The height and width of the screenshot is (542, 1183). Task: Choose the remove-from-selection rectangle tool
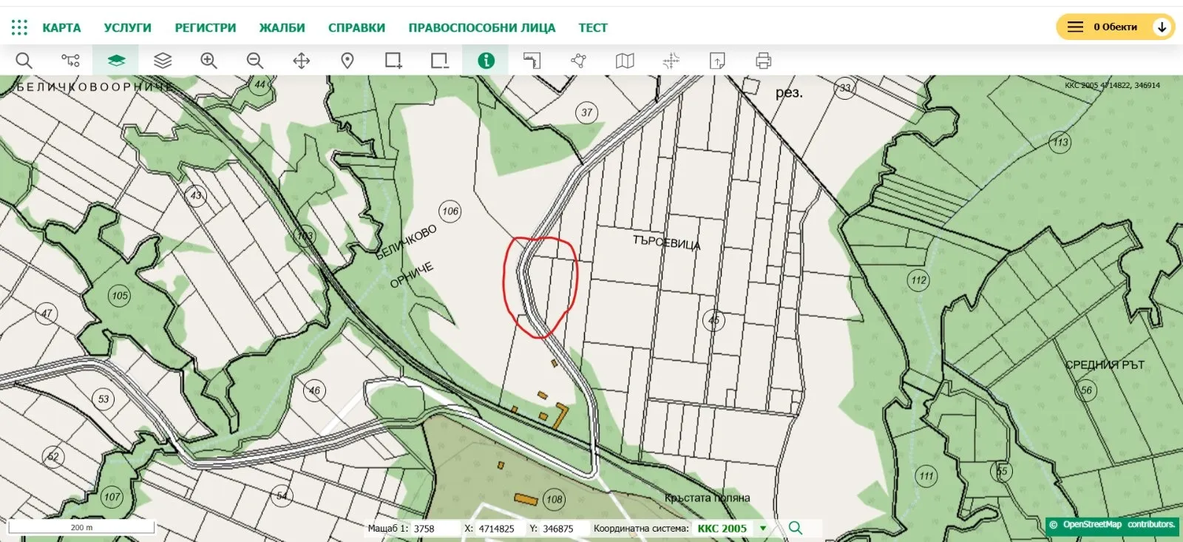coord(440,61)
